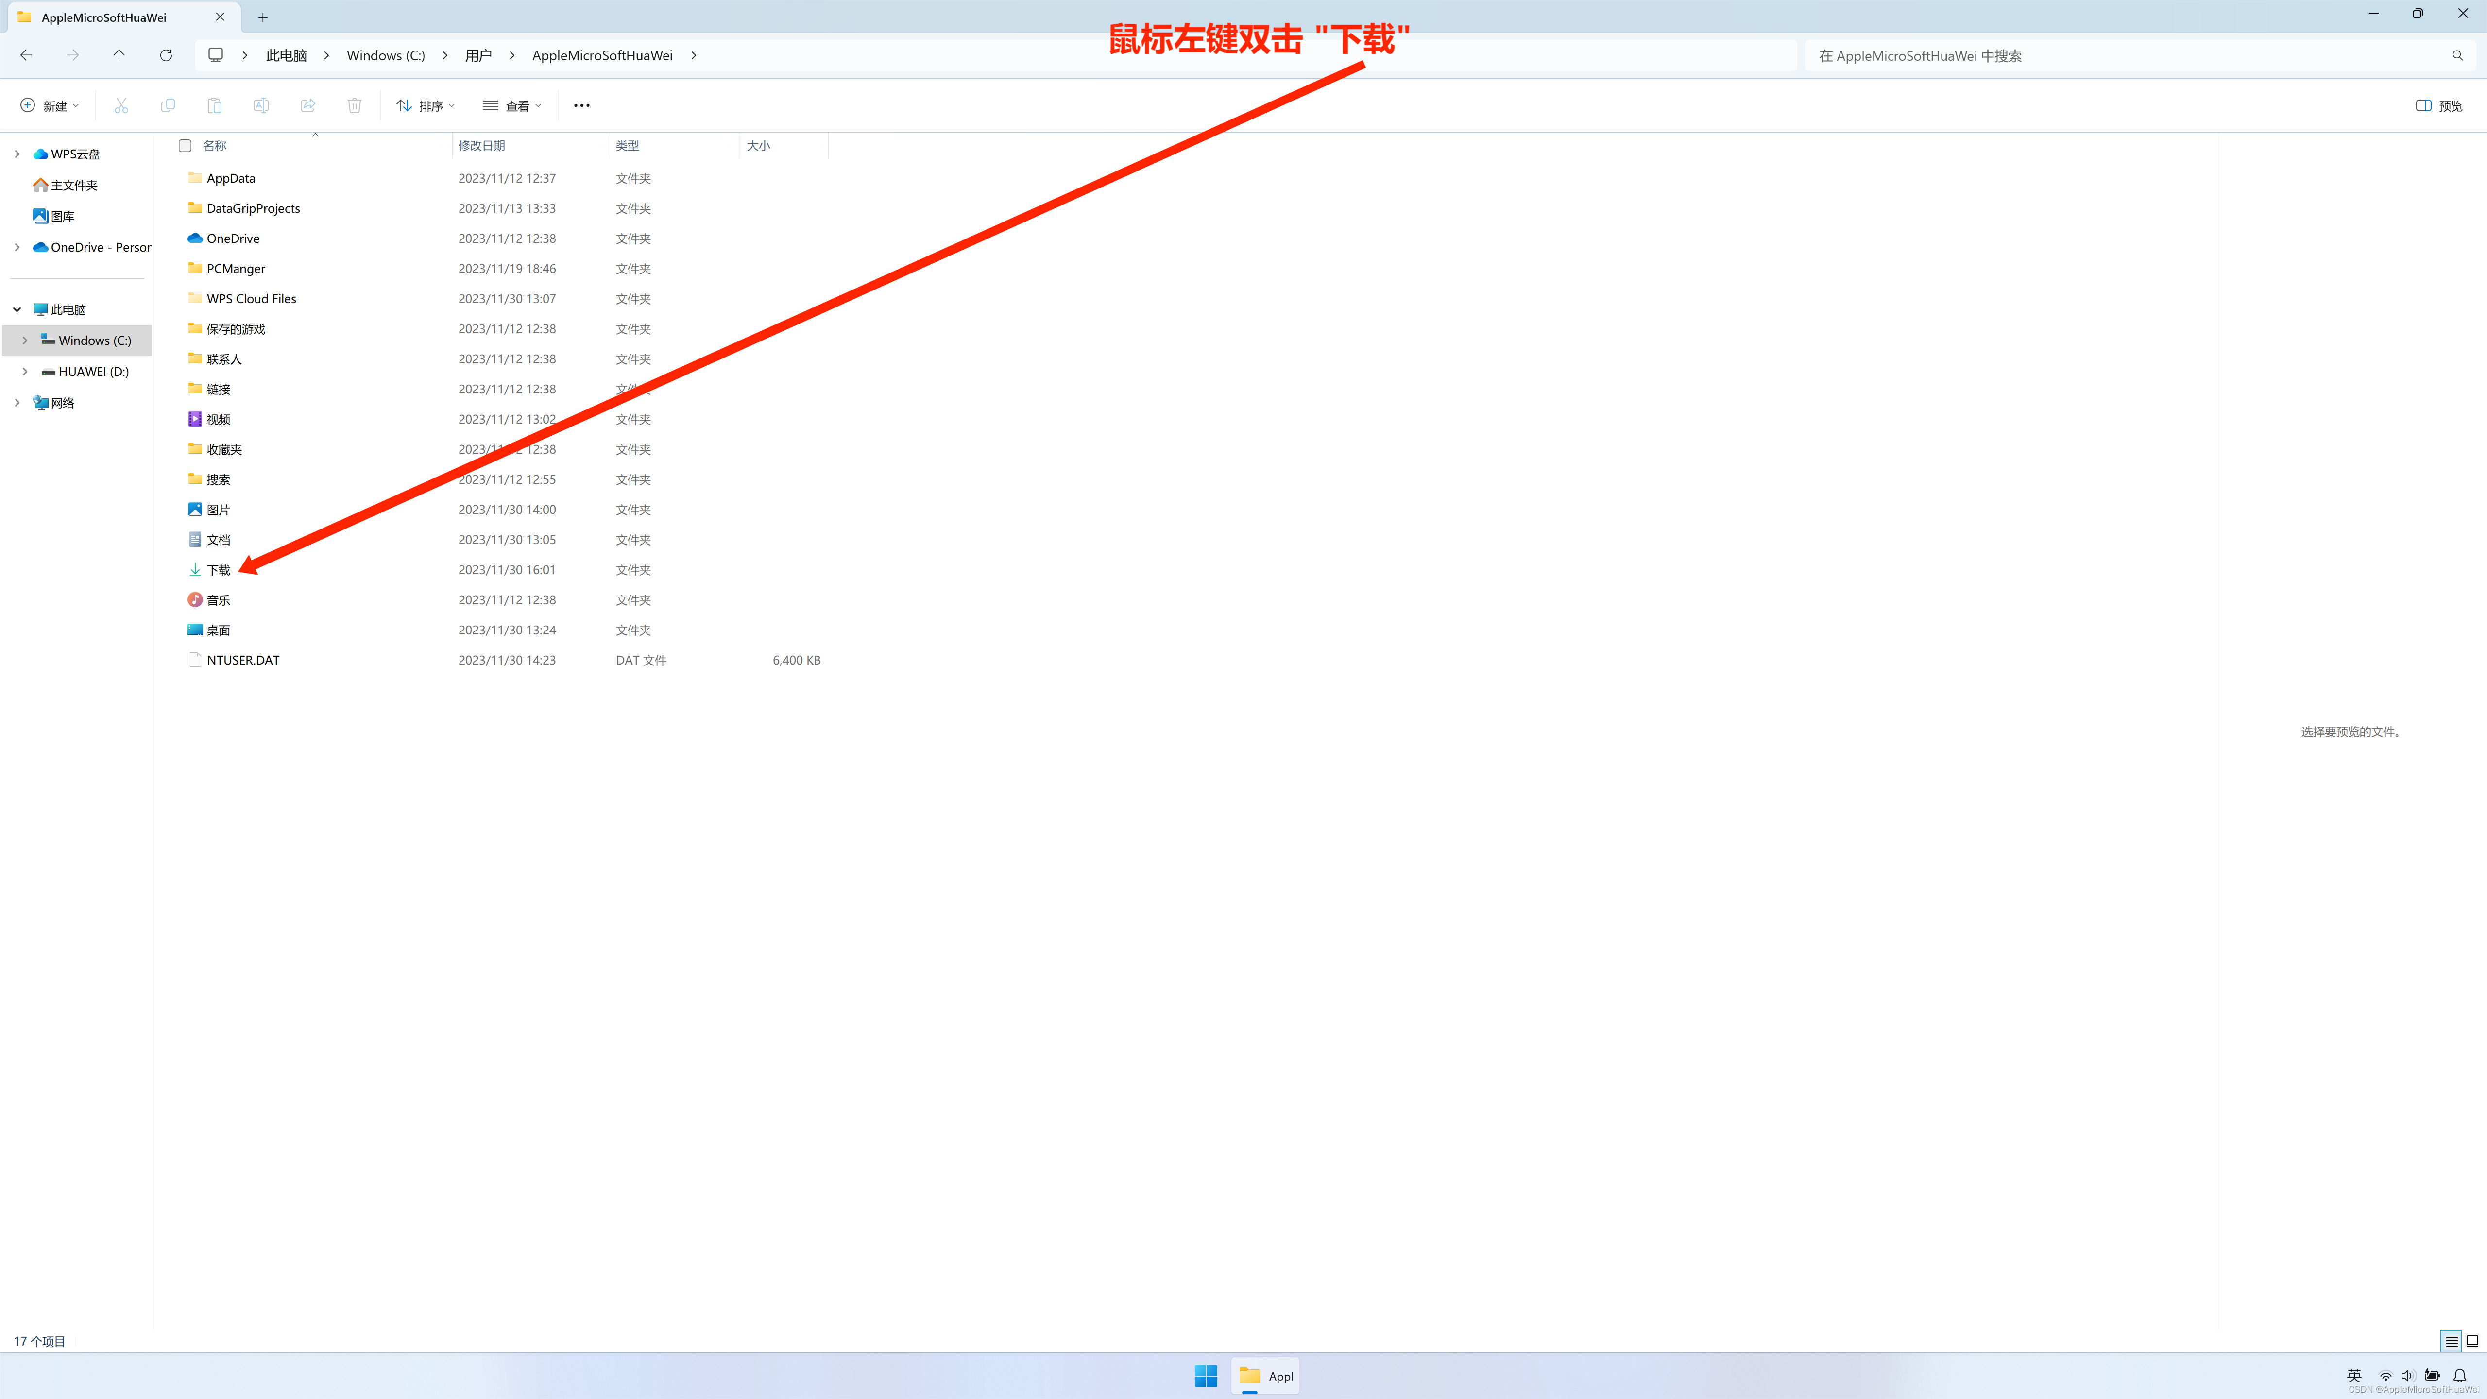Click the 新建 new button
The image size is (2487, 1399).
(50, 105)
